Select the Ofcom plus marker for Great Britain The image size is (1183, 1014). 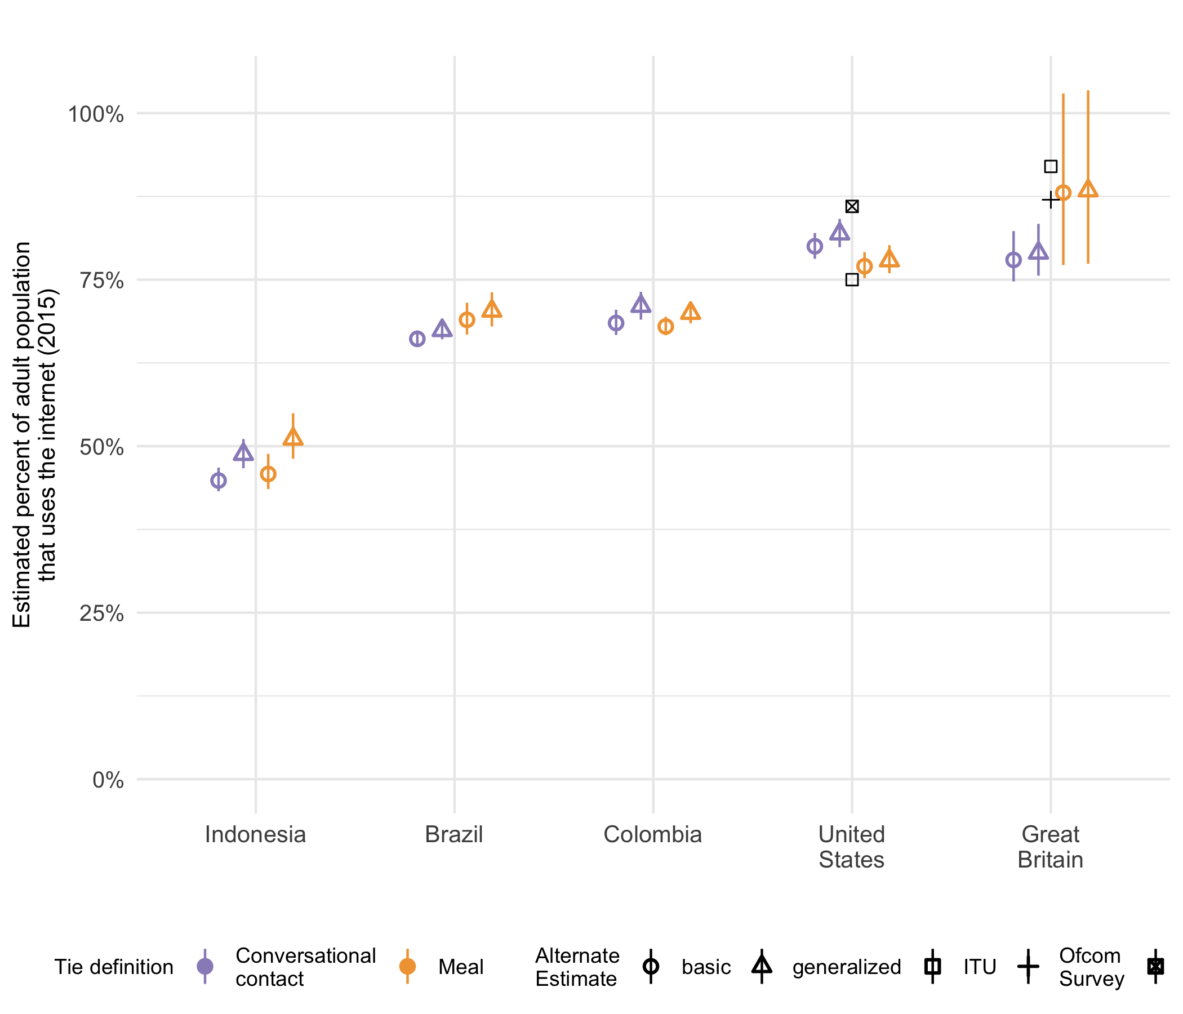coord(1051,200)
